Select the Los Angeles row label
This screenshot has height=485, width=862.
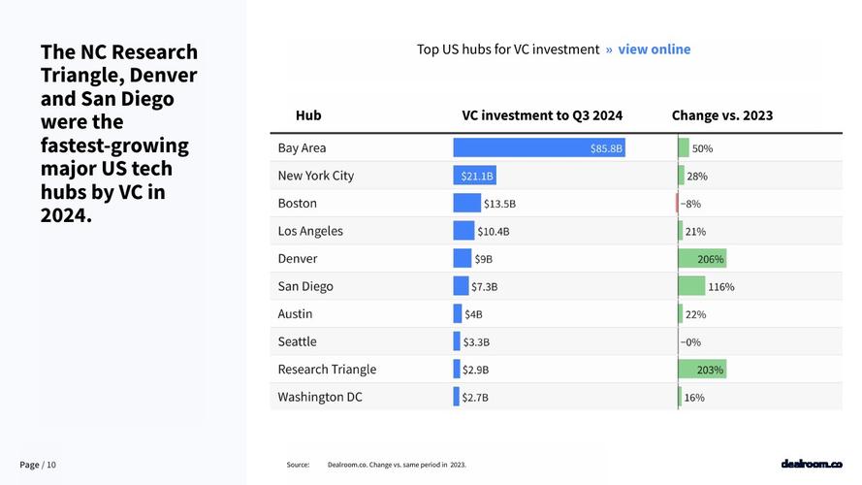click(x=310, y=231)
